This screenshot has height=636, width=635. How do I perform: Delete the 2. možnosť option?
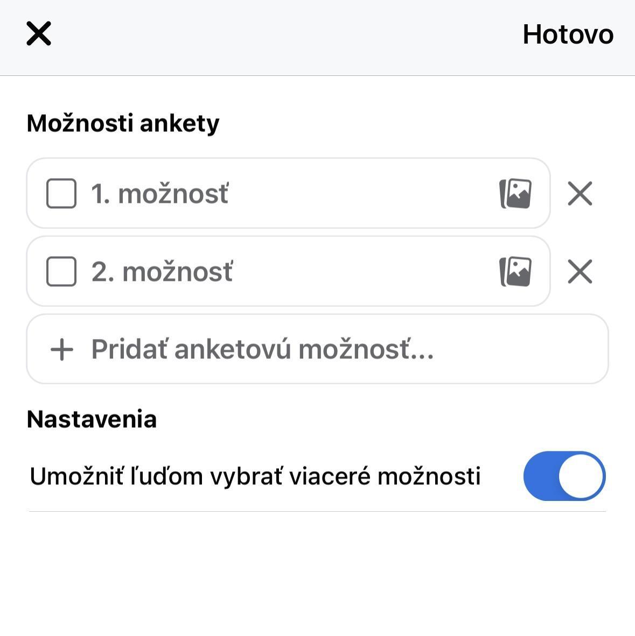580,272
